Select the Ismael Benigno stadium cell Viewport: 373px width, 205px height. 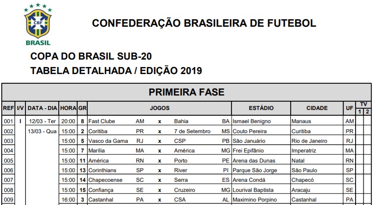coord(252,121)
